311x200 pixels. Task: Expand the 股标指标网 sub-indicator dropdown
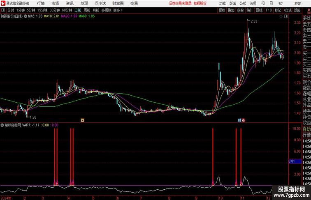2,125
